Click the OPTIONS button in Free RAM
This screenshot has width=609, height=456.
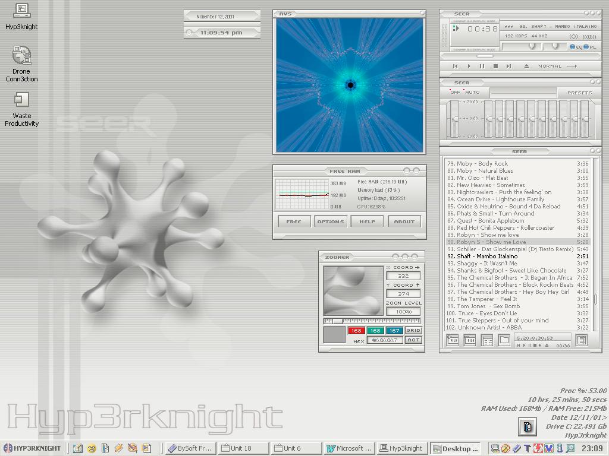[331, 221]
